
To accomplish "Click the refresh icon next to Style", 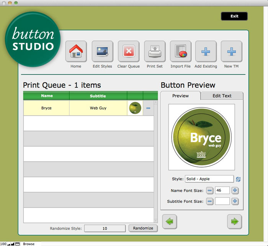I will 238,179.
